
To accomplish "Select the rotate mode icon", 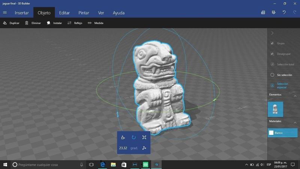I will (x=134, y=137).
